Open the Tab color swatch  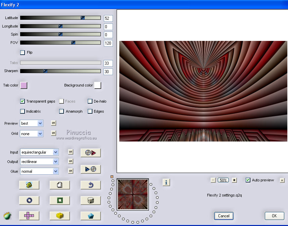click(x=24, y=86)
